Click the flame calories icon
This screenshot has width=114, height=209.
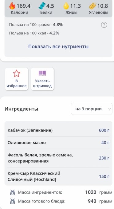click(12, 6)
